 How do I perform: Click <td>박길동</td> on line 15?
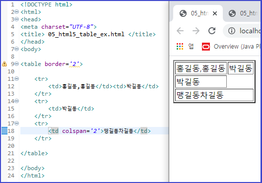tap(71, 109)
